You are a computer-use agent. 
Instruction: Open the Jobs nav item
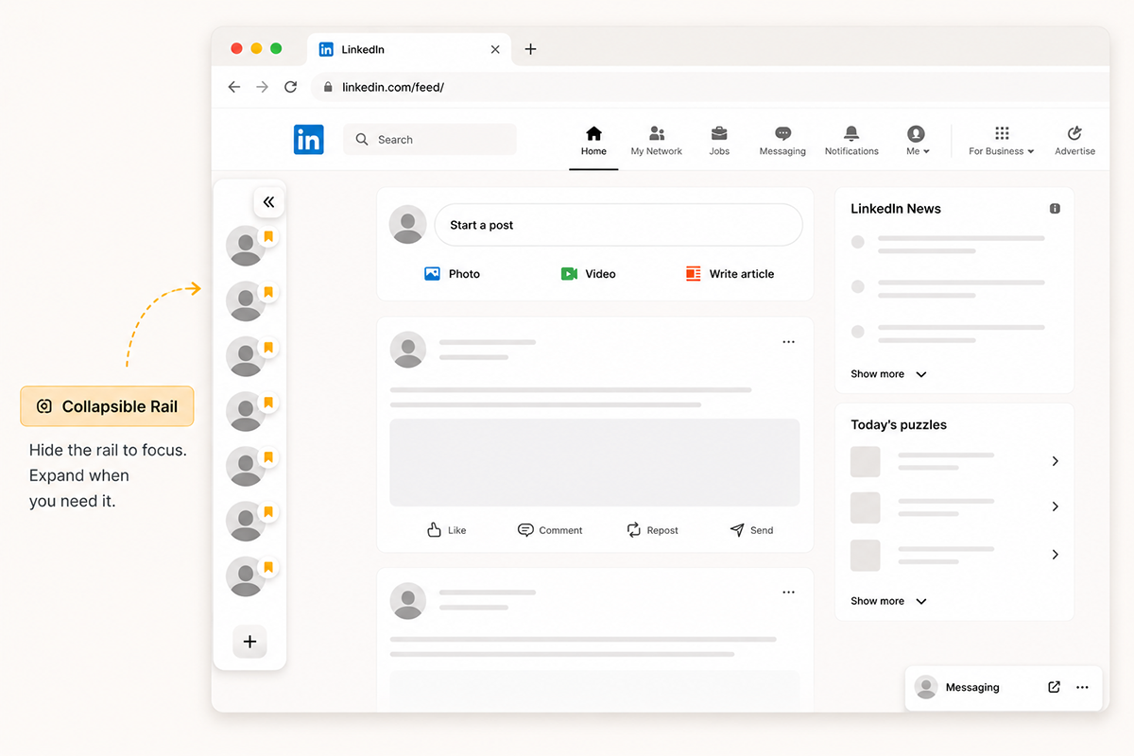pos(719,141)
